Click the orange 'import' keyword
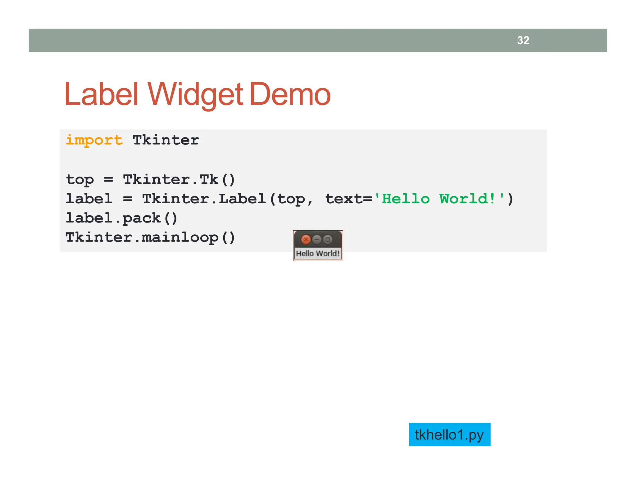 (94, 140)
